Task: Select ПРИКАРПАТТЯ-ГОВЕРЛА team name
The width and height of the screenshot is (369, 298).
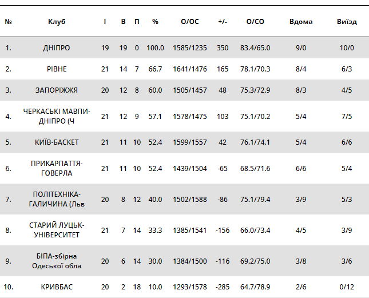Action: [x=57, y=168]
